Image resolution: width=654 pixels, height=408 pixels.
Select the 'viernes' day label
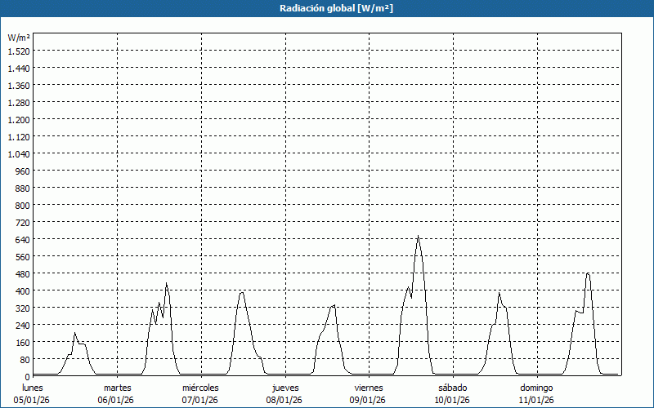[x=369, y=388]
